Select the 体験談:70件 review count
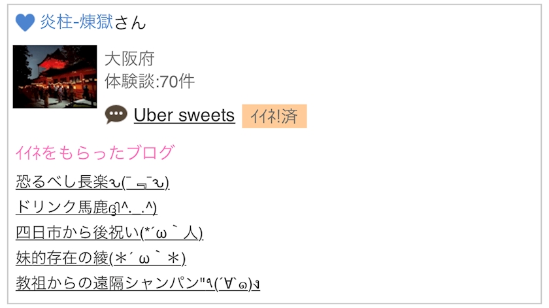 [150, 82]
